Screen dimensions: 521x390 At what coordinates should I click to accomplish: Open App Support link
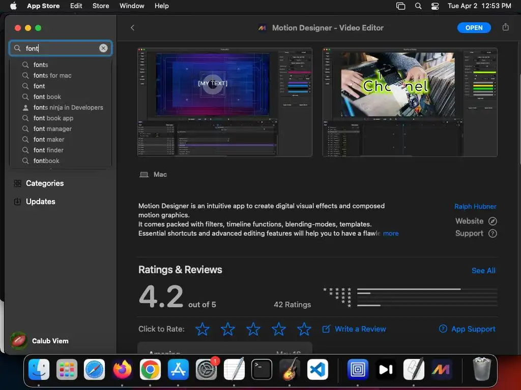pos(467,329)
